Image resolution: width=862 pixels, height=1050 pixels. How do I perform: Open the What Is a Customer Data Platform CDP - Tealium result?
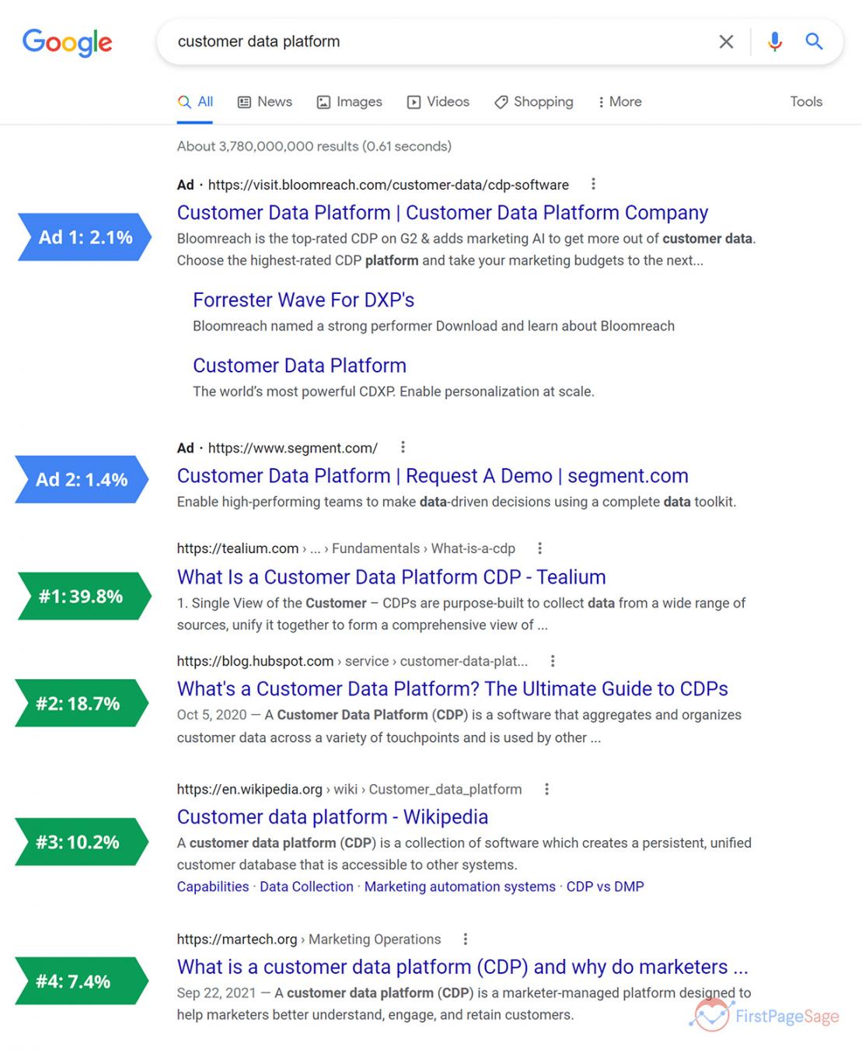[x=391, y=576]
